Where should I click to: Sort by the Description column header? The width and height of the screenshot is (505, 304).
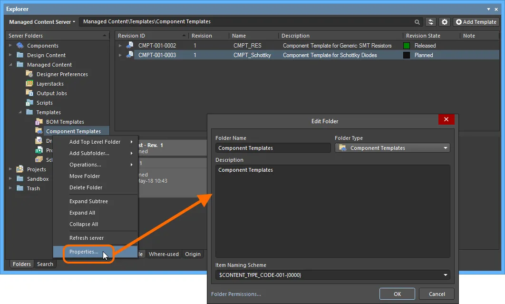click(341, 36)
